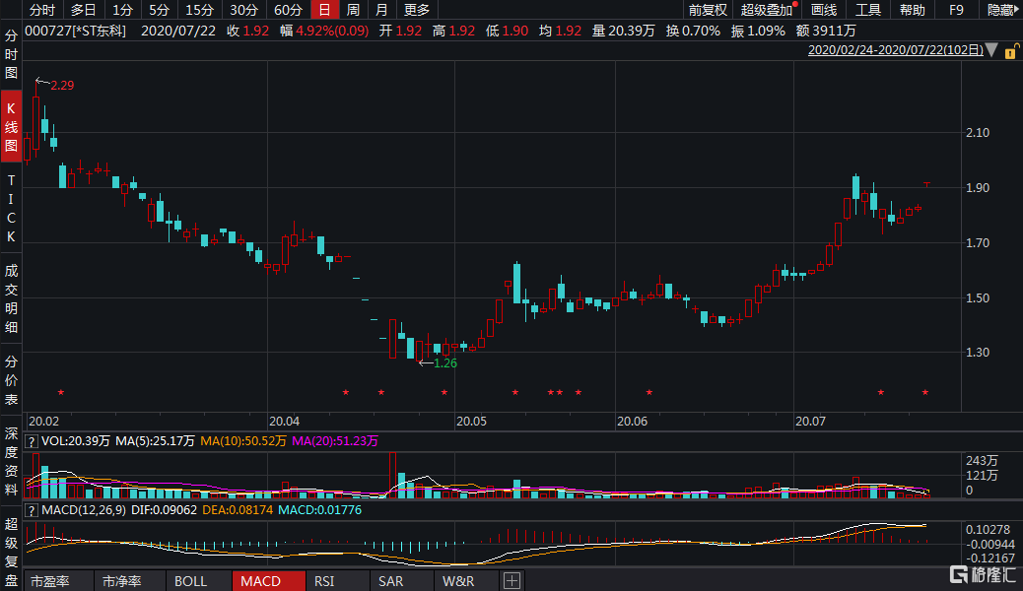Switch to the RSI indicator tab
Viewport: 1023px width, 591px height.
(x=324, y=581)
